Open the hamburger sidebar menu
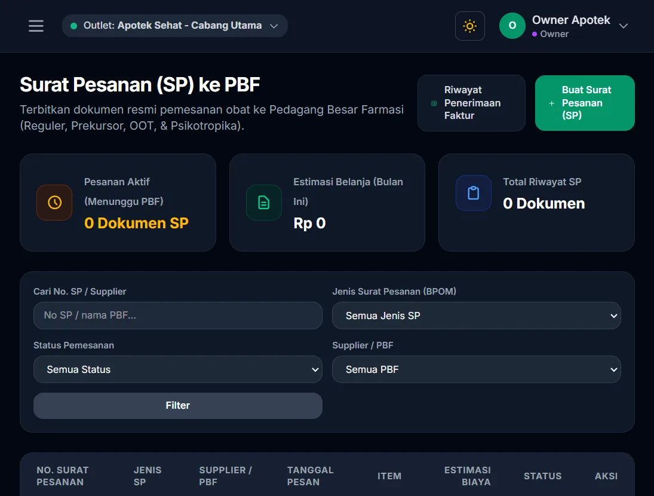 36,26
